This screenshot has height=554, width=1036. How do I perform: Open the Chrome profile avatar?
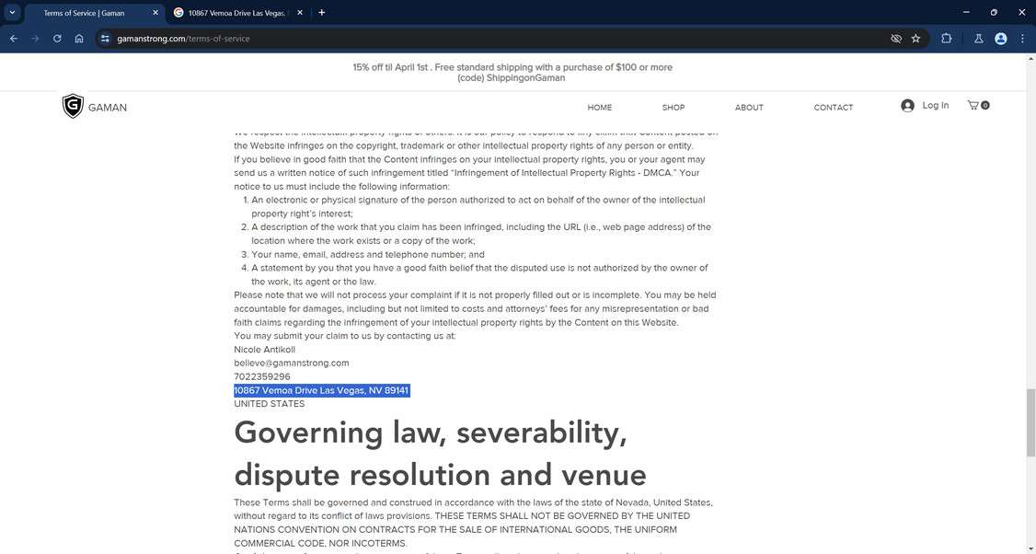[x=1001, y=39]
